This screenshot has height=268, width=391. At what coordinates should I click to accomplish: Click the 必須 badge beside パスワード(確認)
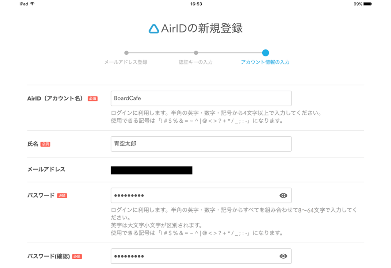click(x=77, y=257)
